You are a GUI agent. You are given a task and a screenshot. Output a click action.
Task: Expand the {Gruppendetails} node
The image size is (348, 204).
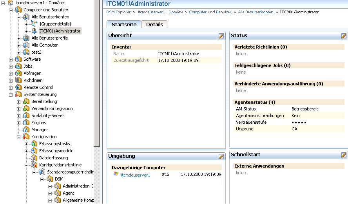26,24
